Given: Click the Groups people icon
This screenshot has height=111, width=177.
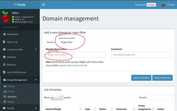Looking at the screenshot, I should (5, 86).
